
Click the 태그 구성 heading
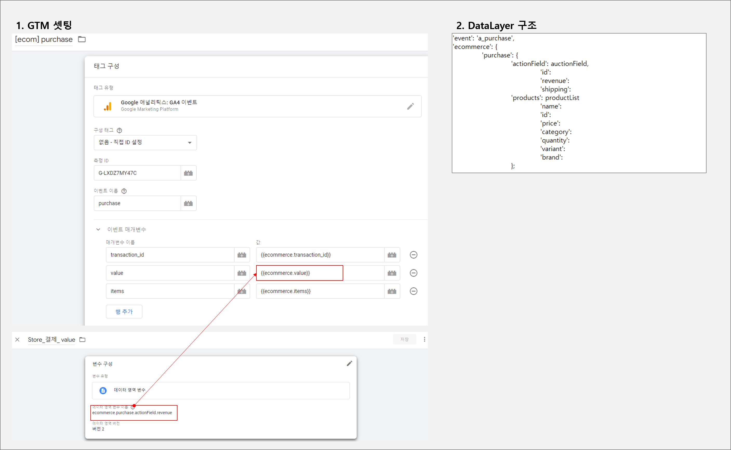(x=107, y=66)
